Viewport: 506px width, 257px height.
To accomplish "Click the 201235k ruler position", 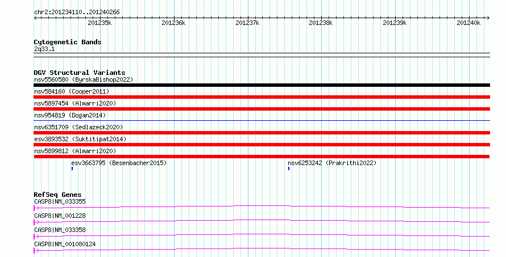I will coord(99,23).
